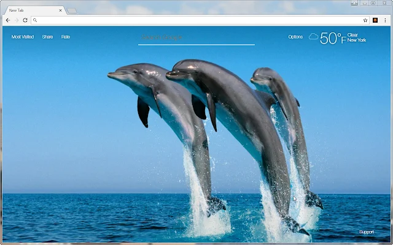
Task: Click the user profile button in title bar
Action: pos(354,3)
